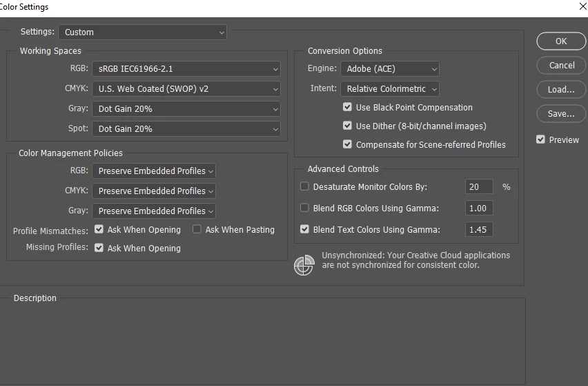Click the Description section label
Screen dimensions: 588x386
[35, 298]
